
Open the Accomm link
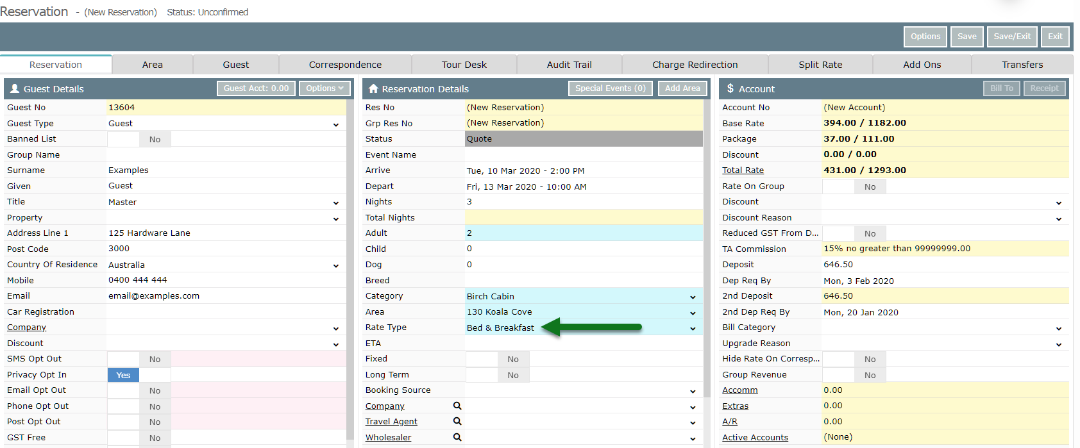pyautogui.click(x=740, y=390)
